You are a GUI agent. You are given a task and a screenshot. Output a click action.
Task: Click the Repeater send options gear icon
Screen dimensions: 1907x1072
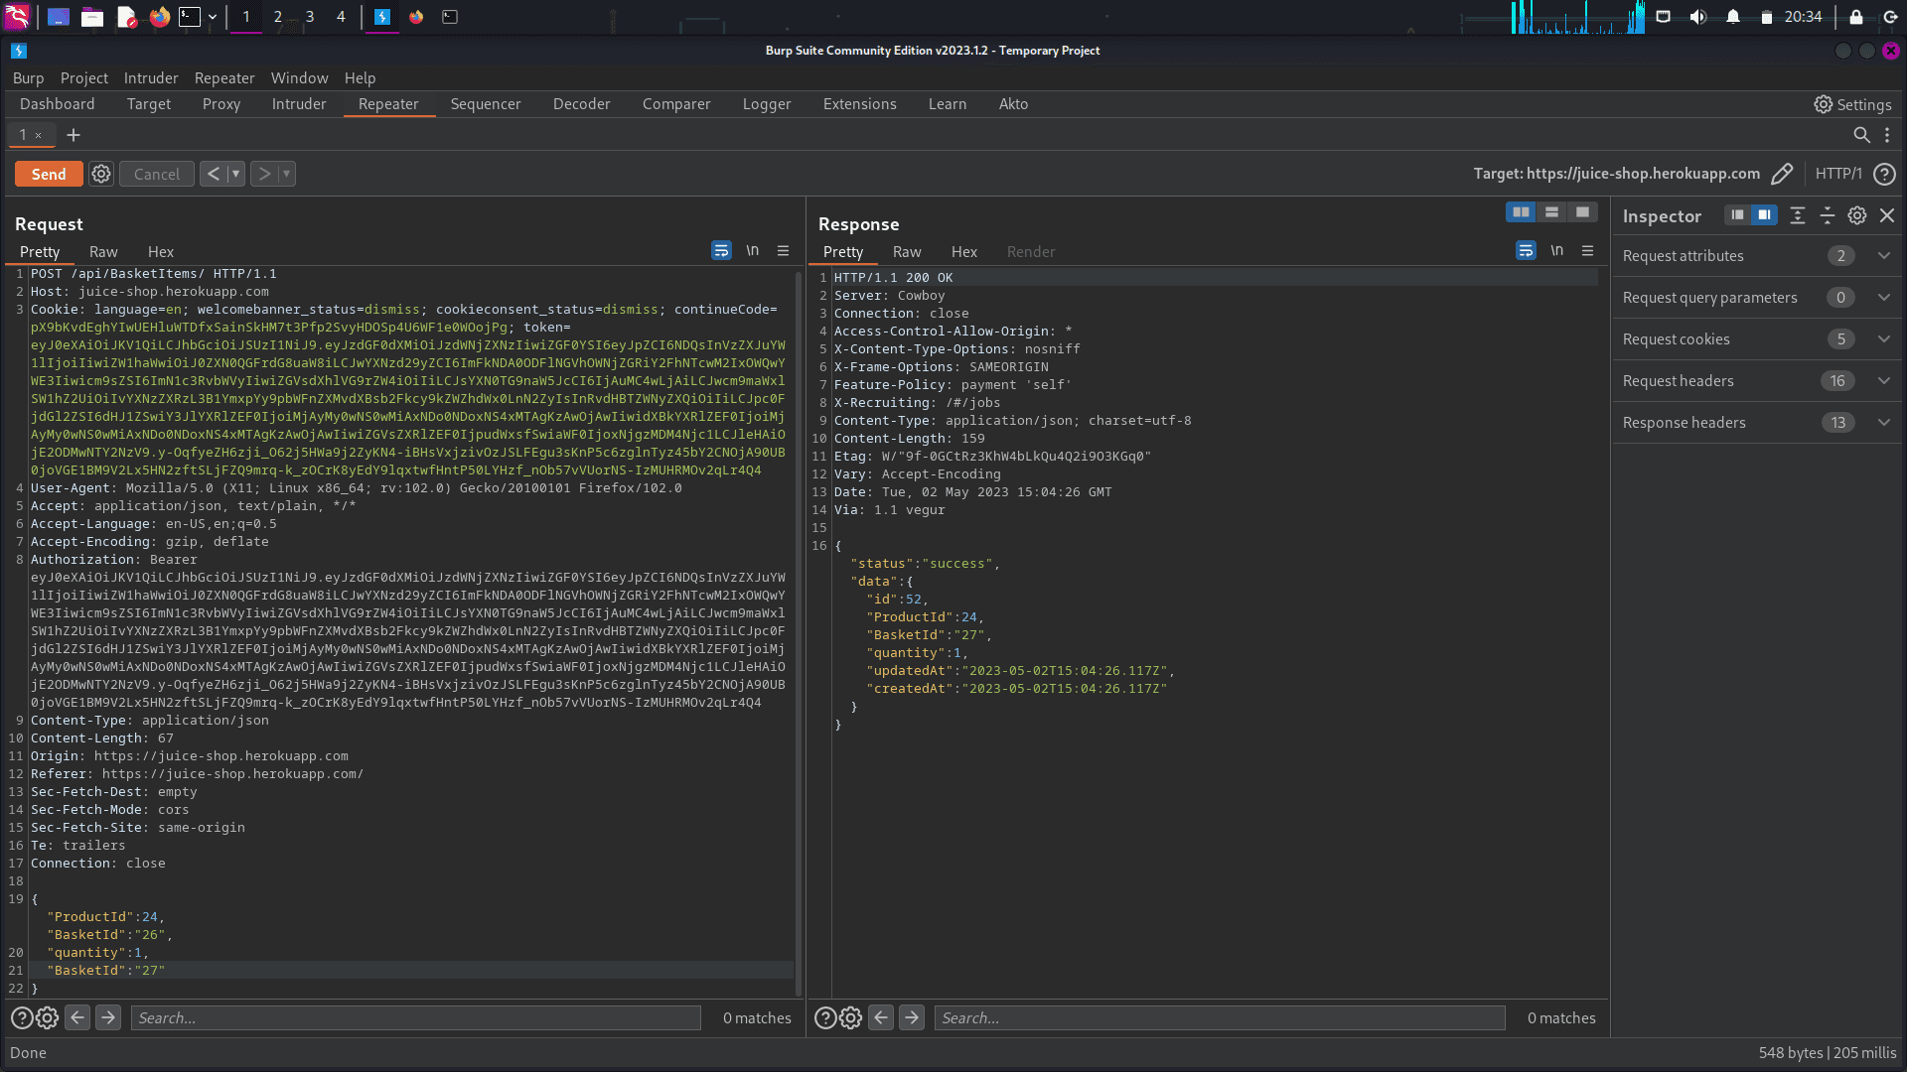[101, 174]
